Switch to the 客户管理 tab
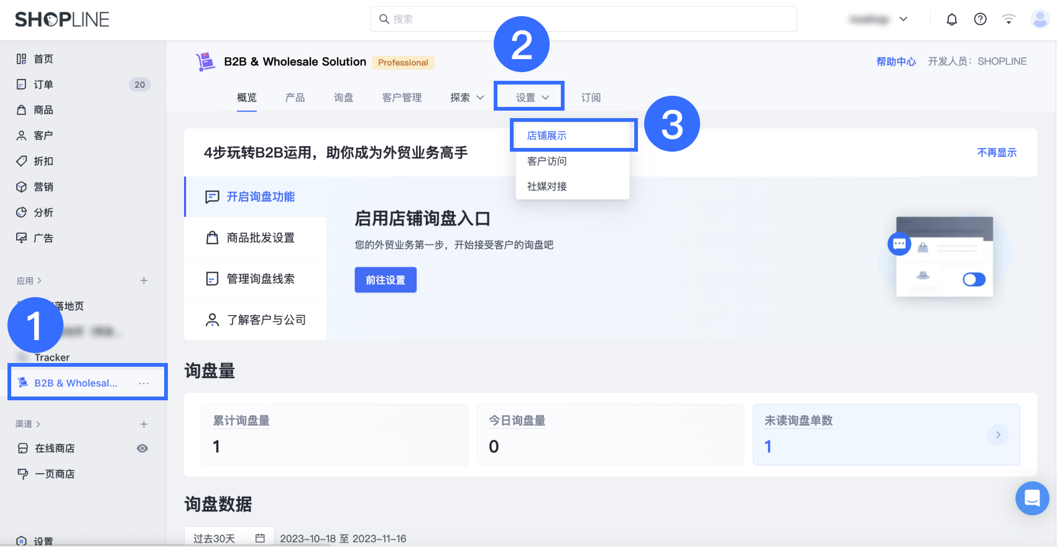Viewport: 1057px width, 547px height. [402, 98]
